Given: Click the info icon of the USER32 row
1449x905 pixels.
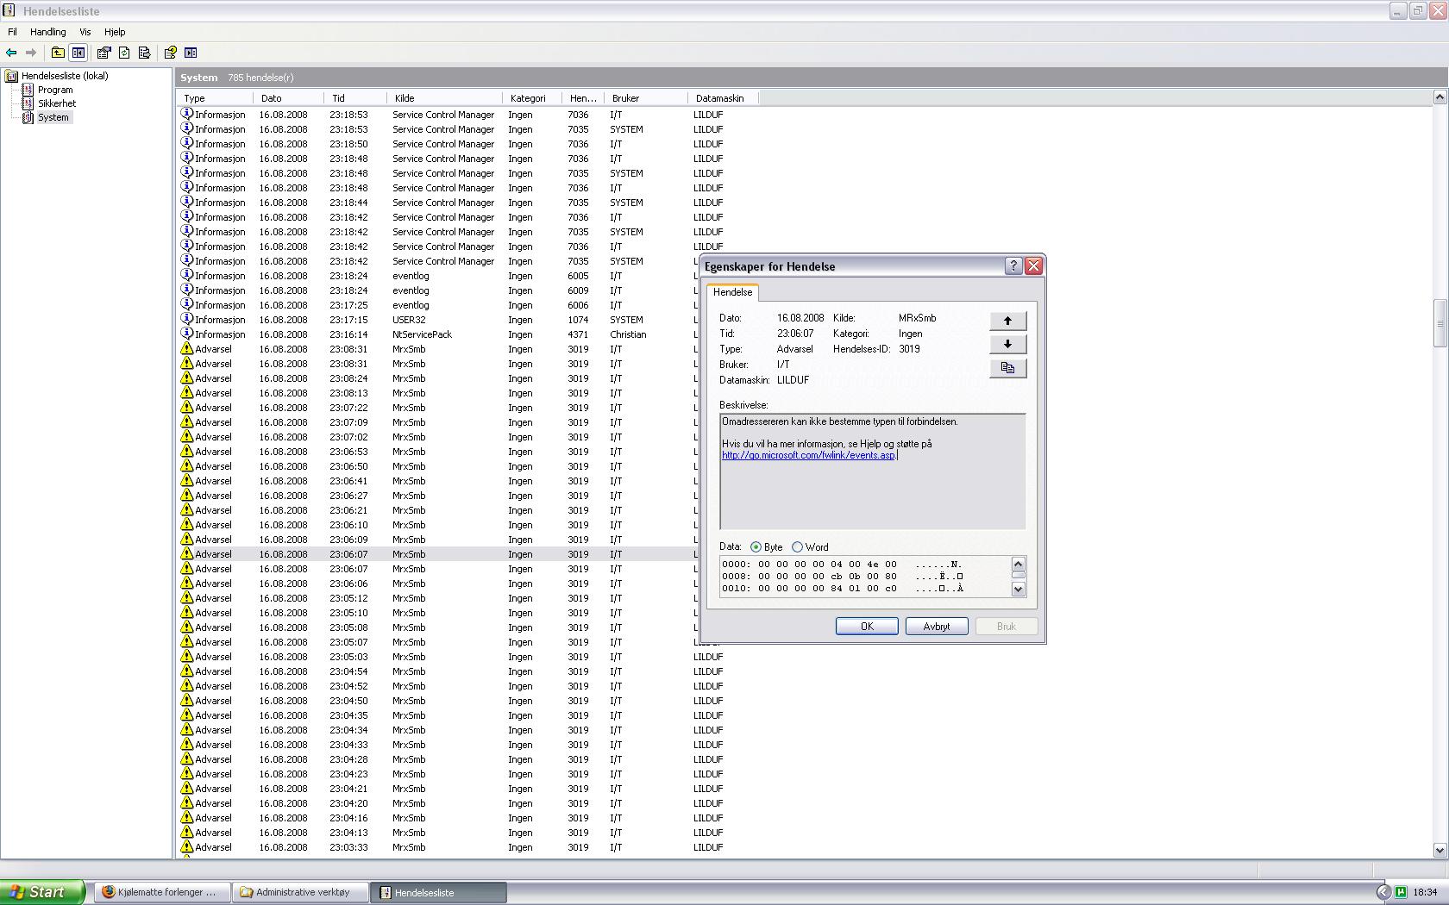Looking at the screenshot, I should pyautogui.click(x=186, y=319).
